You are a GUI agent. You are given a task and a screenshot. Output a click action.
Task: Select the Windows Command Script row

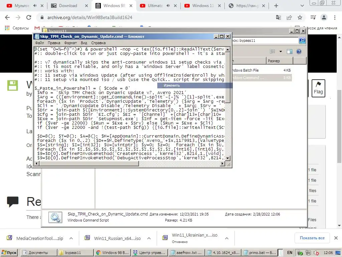click(262, 78)
